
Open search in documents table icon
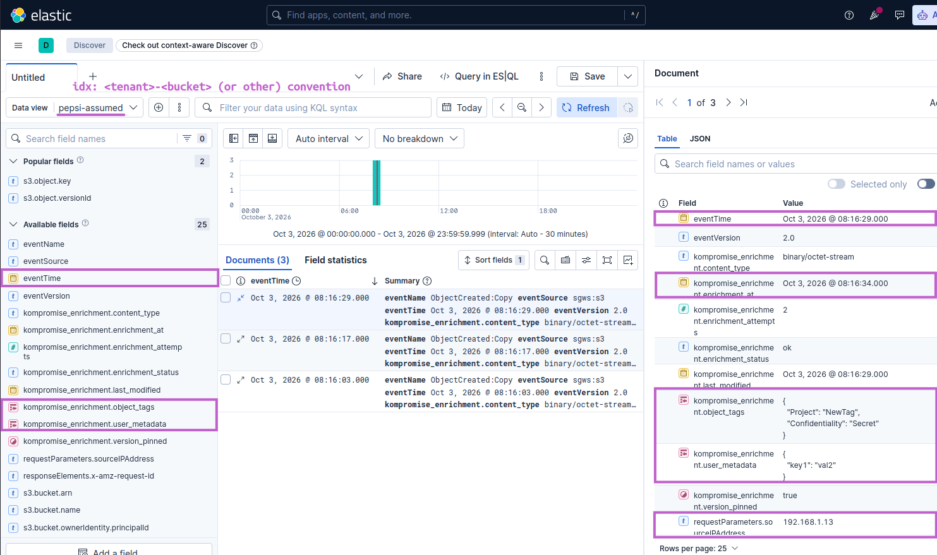[545, 260]
